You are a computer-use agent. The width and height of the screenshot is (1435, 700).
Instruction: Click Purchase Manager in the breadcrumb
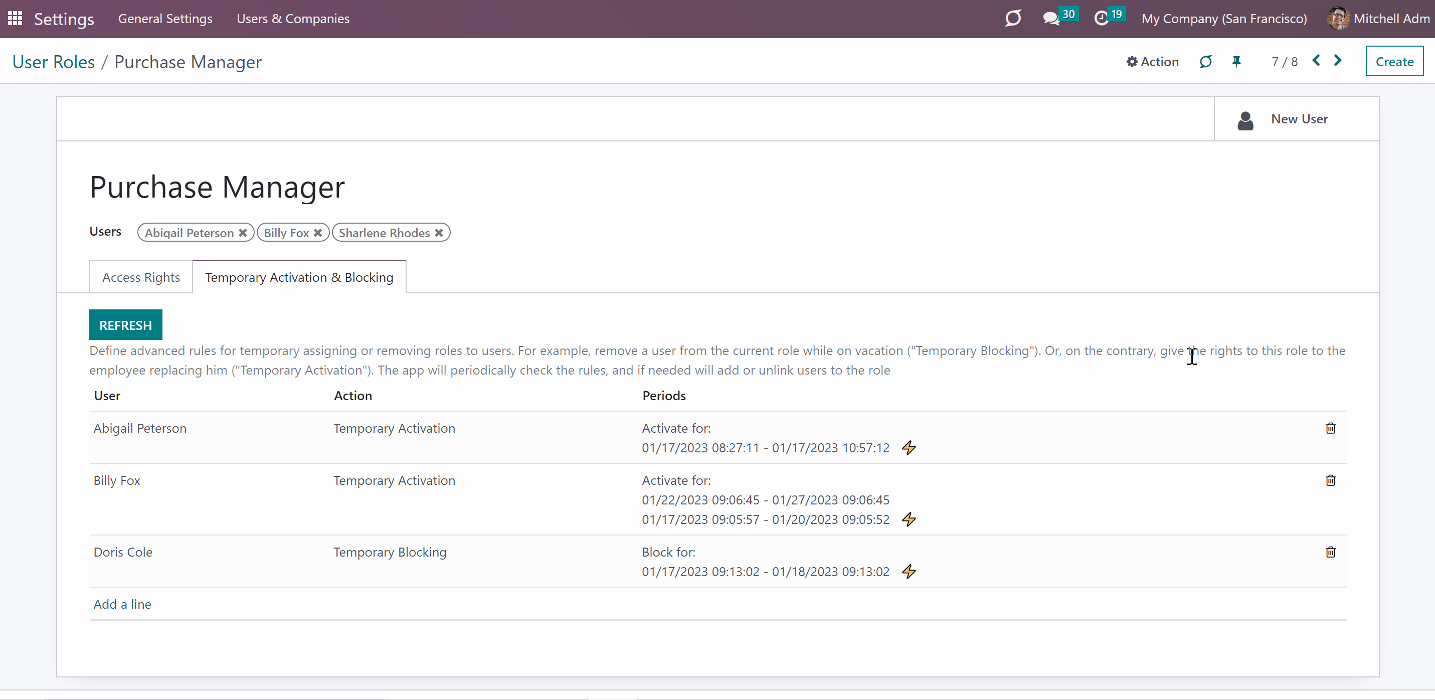point(188,62)
